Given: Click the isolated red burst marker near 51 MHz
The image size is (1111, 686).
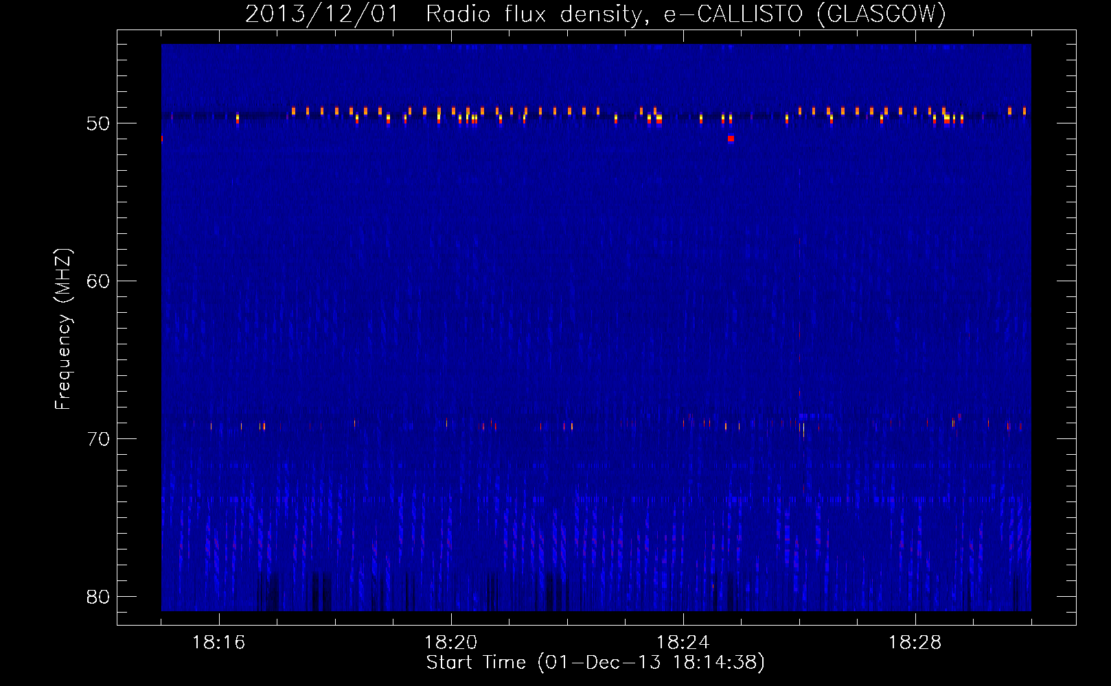Looking at the screenshot, I should click(731, 139).
